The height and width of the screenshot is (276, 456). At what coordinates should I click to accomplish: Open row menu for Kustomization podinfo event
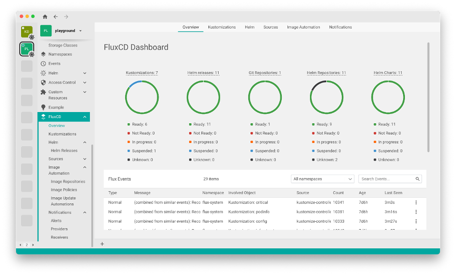tap(416, 212)
